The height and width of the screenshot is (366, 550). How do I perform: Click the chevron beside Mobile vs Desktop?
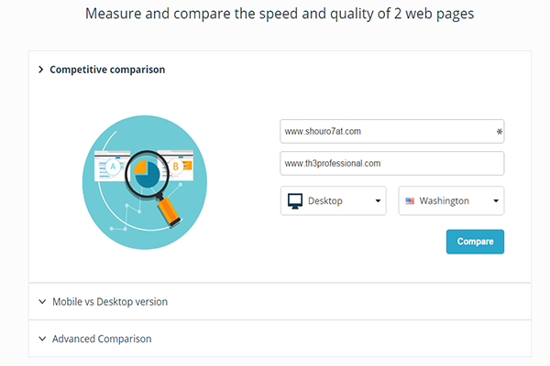click(x=42, y=302)
